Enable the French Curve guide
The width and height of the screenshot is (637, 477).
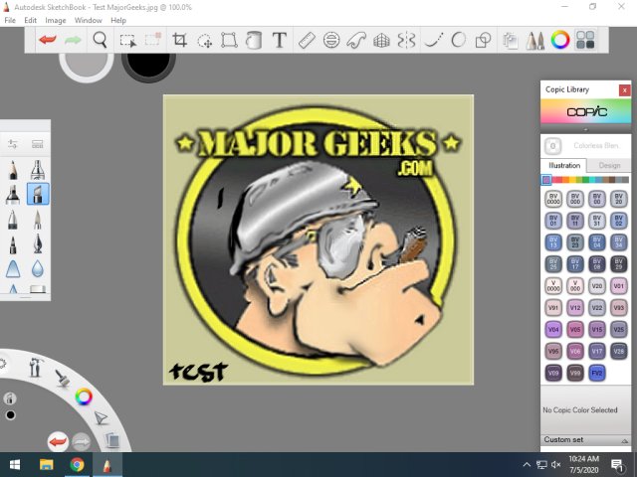point(356,40)
